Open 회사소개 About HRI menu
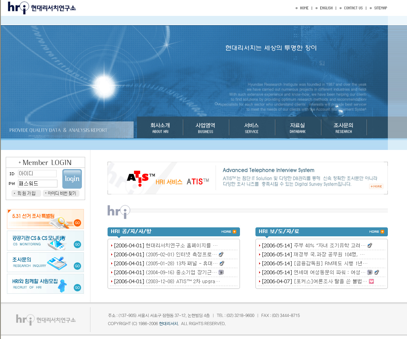This screenshot has width=407, height=339. pyautogui.click(x=160, y=128)
